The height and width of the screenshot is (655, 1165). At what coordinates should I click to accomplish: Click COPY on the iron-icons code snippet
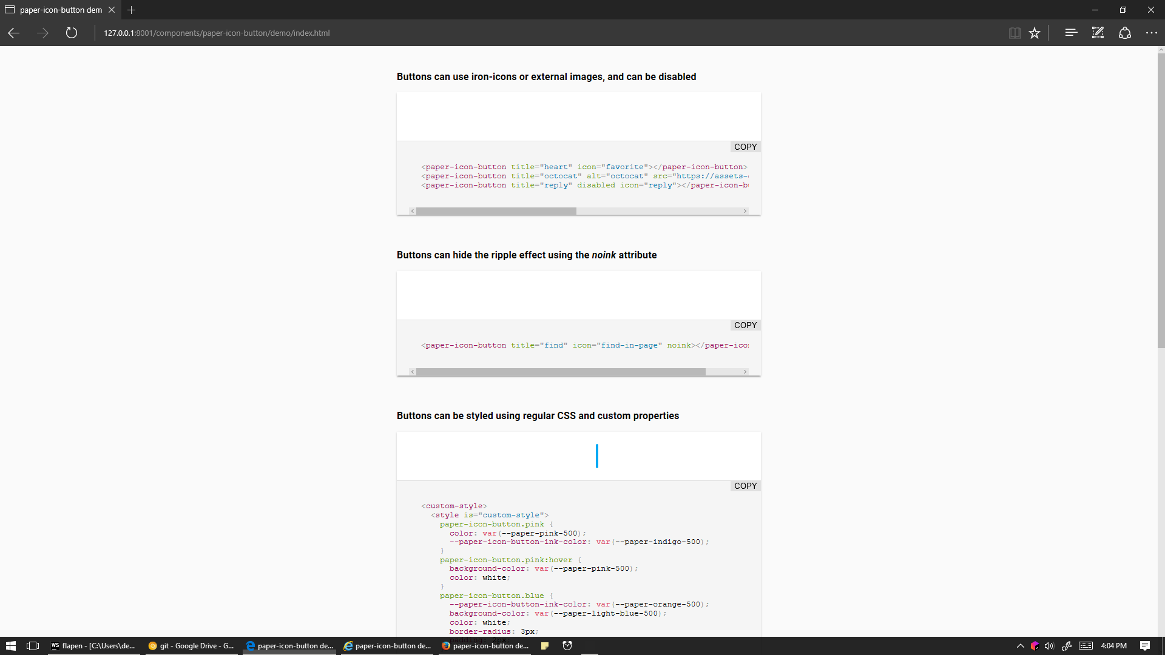pos(745,147)
